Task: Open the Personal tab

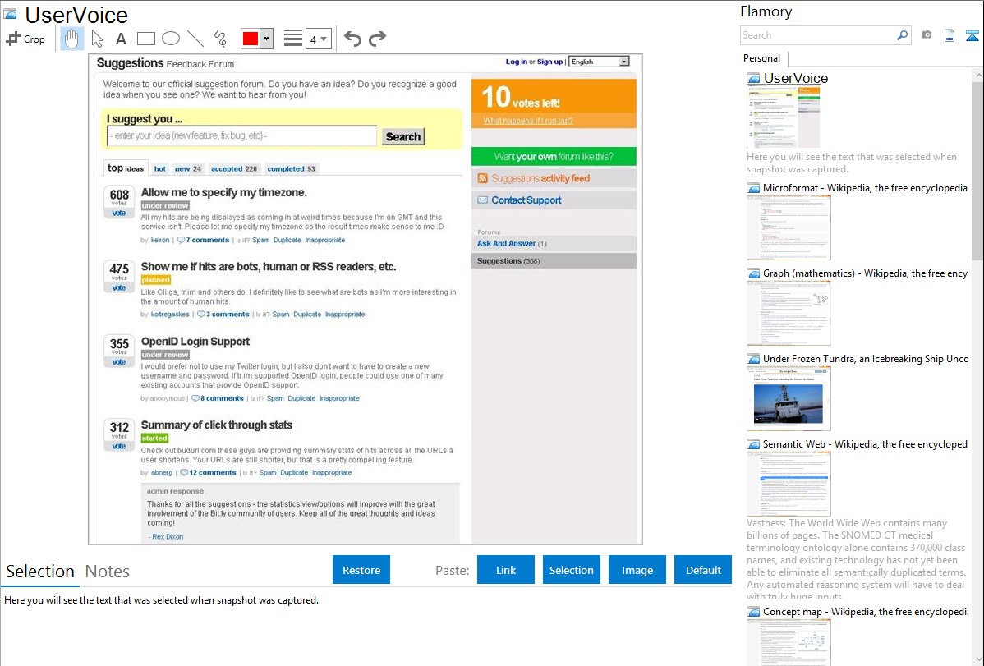Action: pyautogui.click(x=762, y=58)
